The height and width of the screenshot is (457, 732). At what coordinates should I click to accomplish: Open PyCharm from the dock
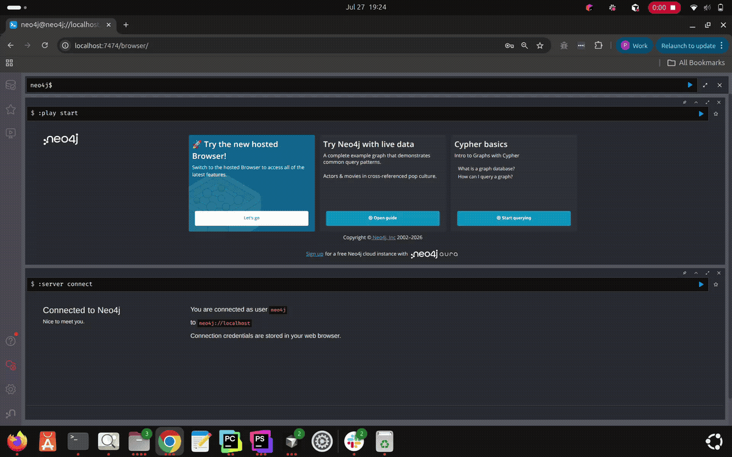click(230, 441)
